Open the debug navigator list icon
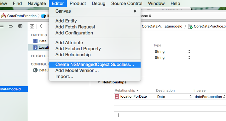The image size is (226, 121). pyautogui.click(x=2, y=26)
